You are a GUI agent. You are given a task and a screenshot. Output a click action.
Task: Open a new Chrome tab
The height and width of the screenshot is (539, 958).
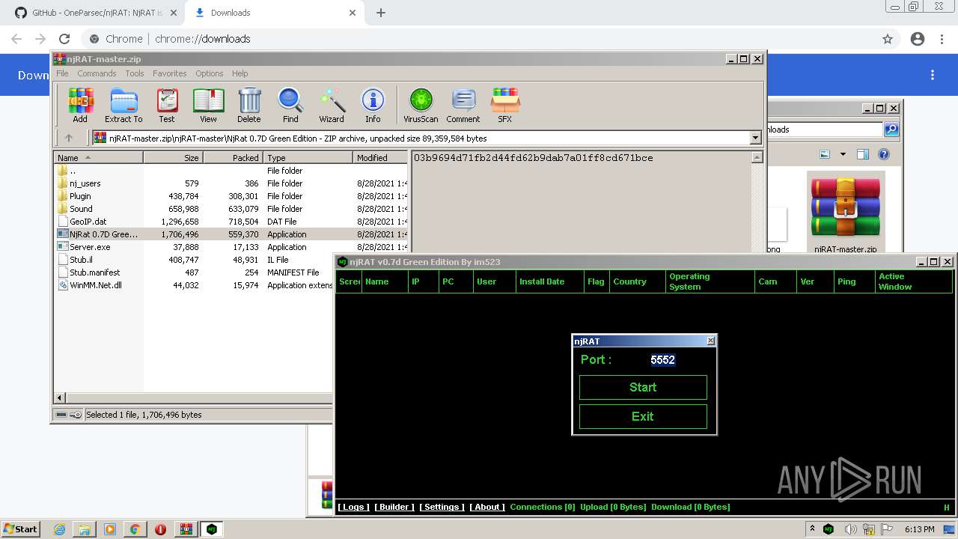[x=381, y=13]
